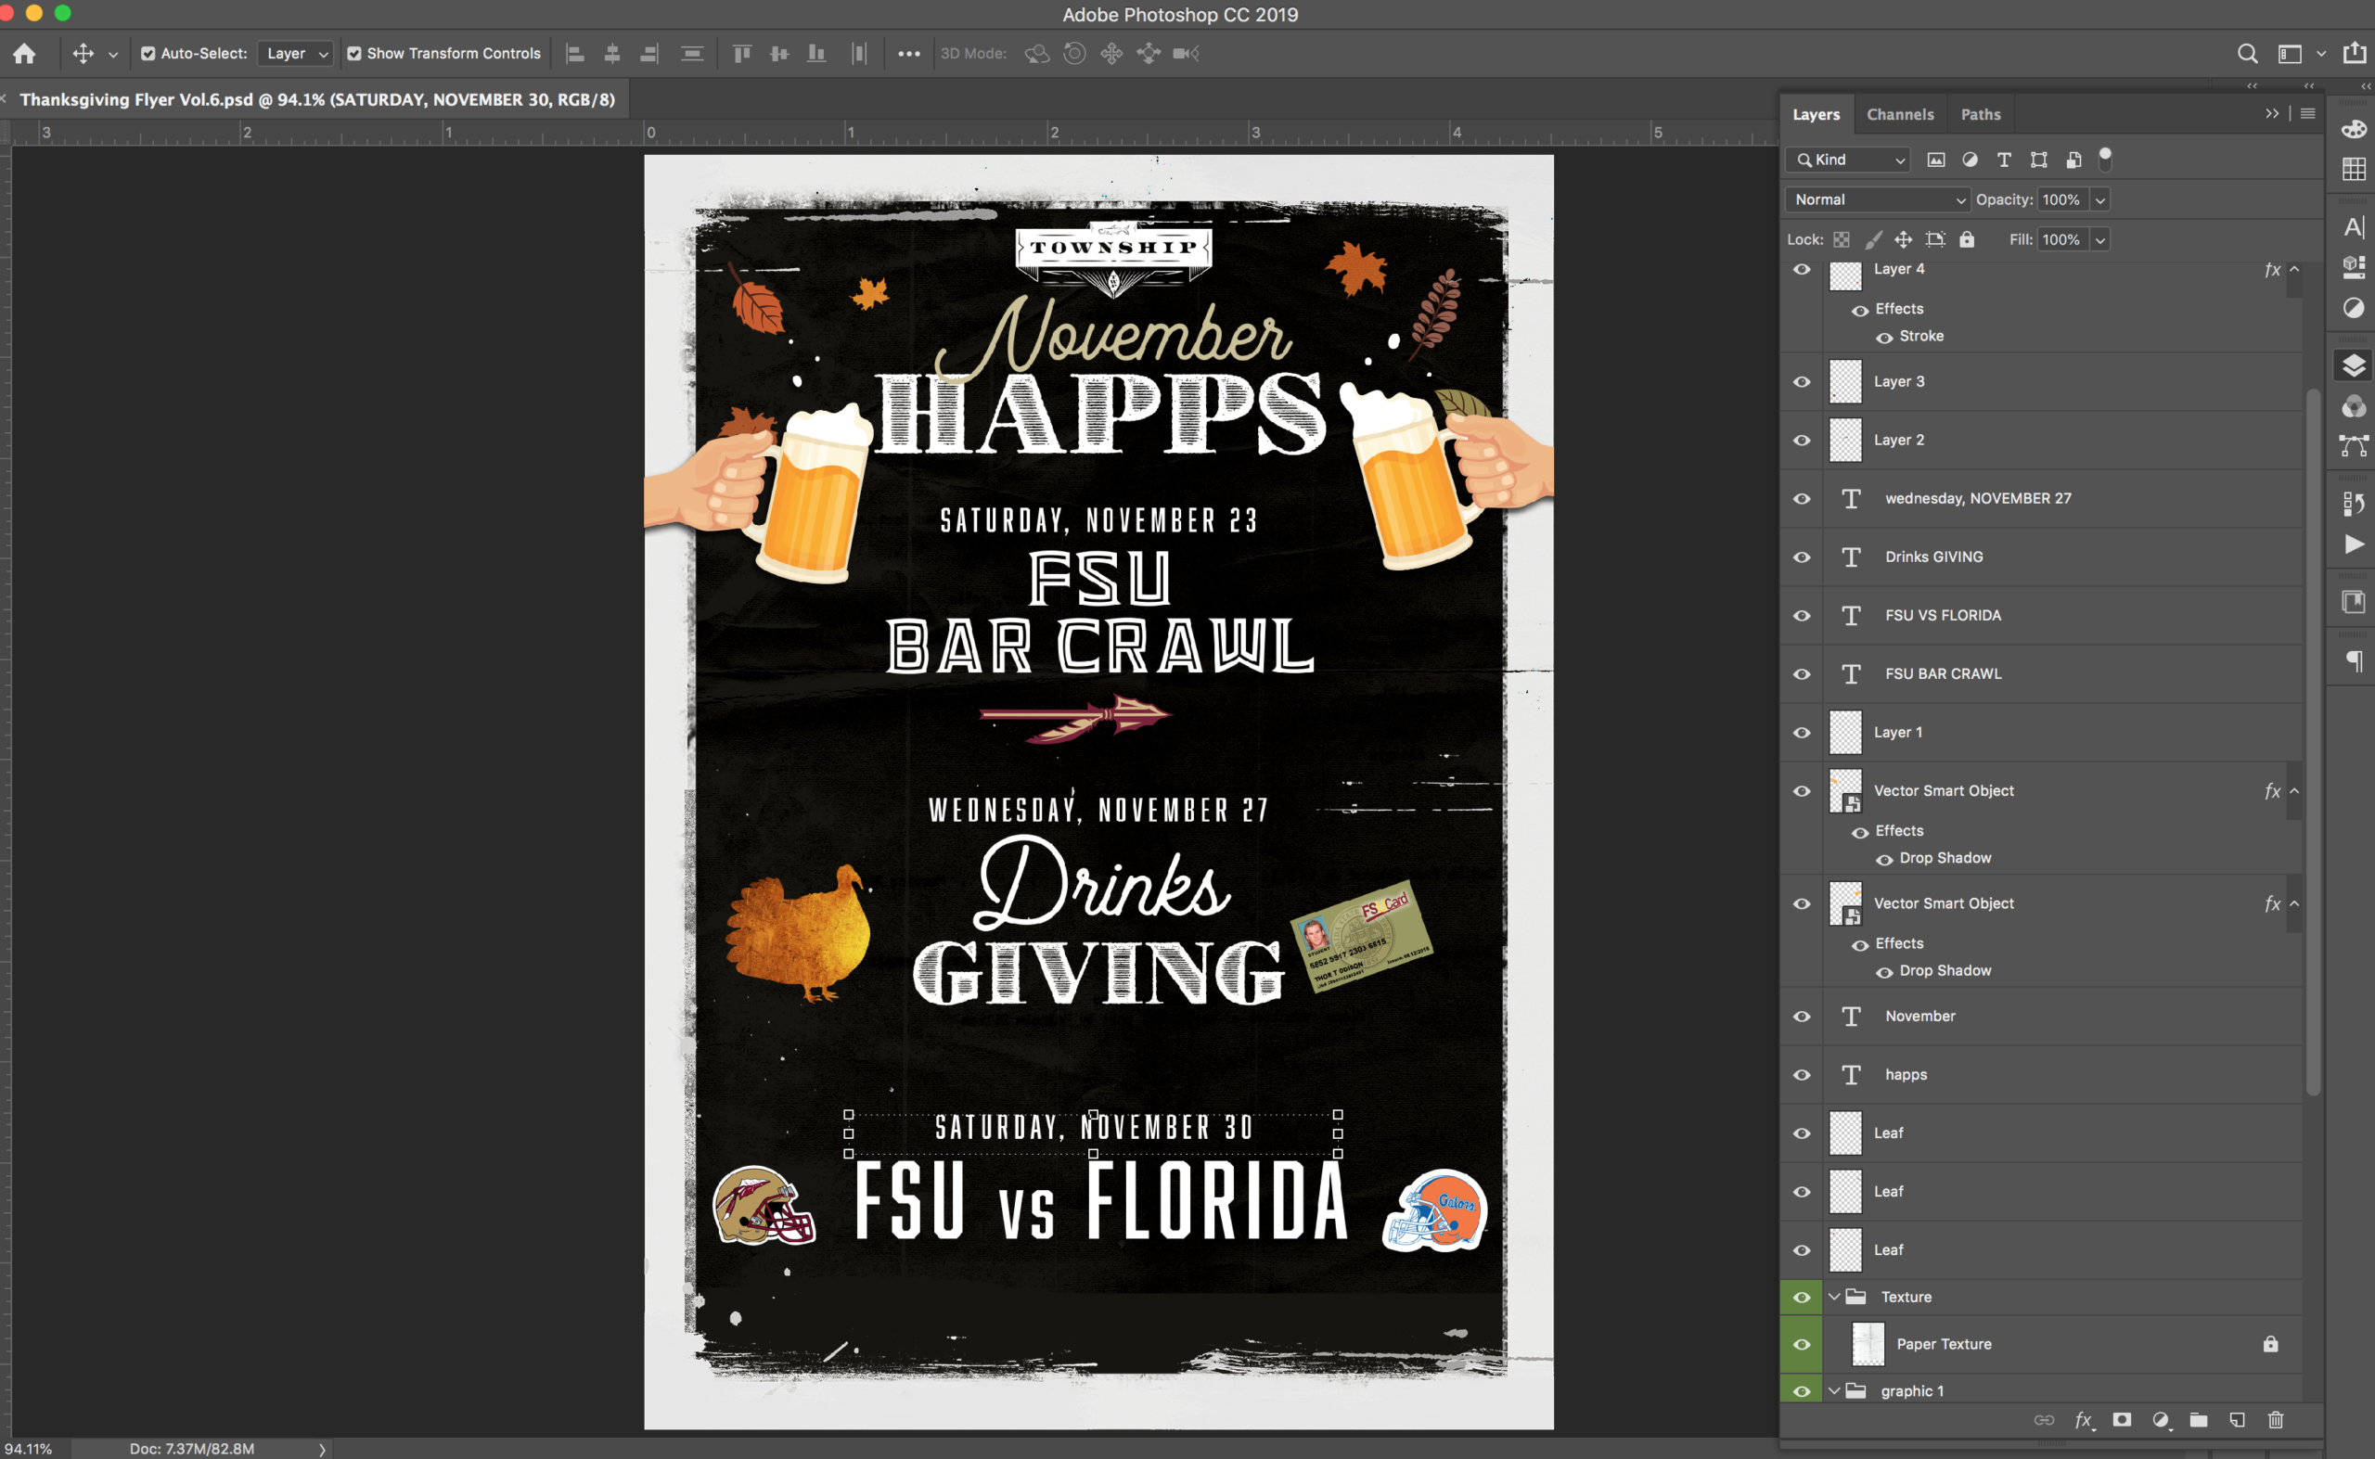The height and width of the screenshot is (1459, 2375).
Task: Hide the happs text layer eye
Action: pyautogui.click(x=1801, y=1075)
